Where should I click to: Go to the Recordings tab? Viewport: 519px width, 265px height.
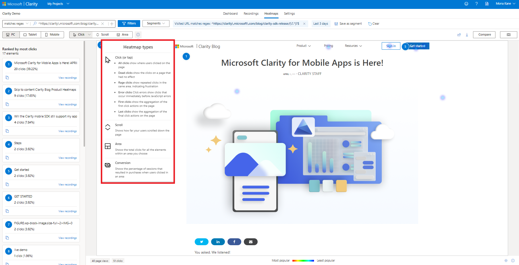click(251, 13)
